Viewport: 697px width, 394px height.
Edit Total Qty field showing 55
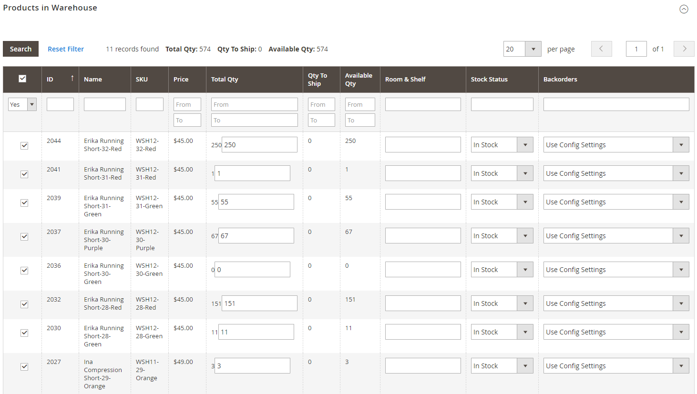(256, 202)
